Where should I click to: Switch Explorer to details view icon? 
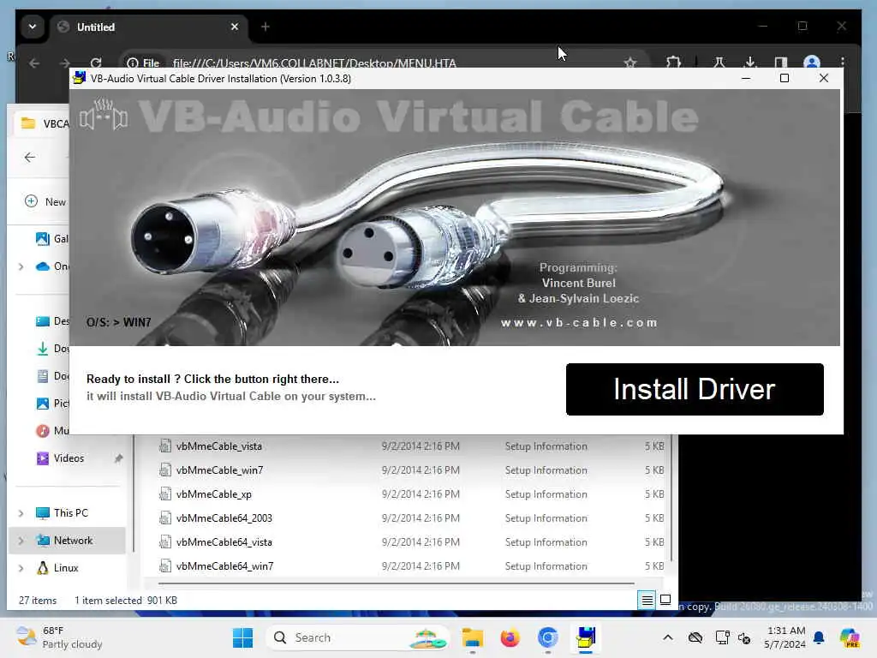647,600
